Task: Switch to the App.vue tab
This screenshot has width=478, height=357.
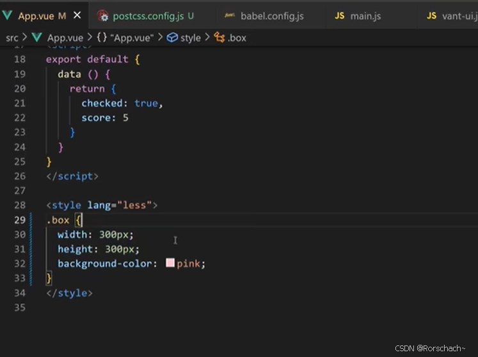Action: click(x=43, y=15)
